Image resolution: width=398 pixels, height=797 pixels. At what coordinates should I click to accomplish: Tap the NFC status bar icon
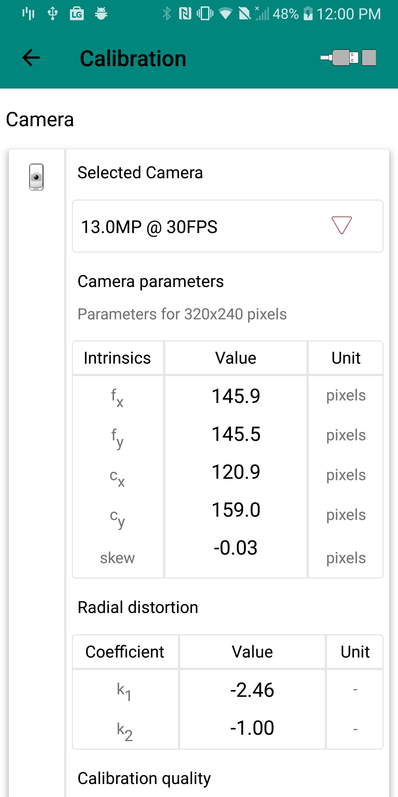(x=185, y=14)
